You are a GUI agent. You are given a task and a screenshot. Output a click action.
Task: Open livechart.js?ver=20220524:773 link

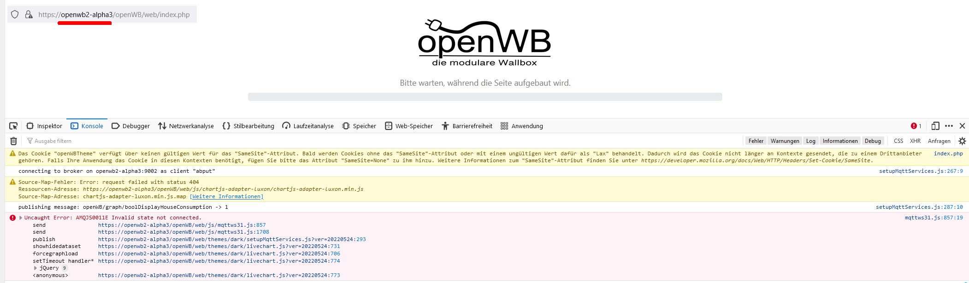219,275
